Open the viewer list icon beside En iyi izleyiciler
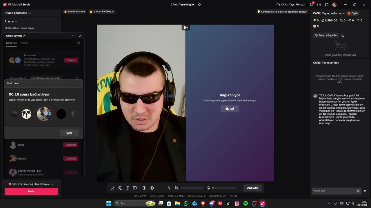Viewport: 371px width, 208px height. pyautogui.click(x=343, y=35)
